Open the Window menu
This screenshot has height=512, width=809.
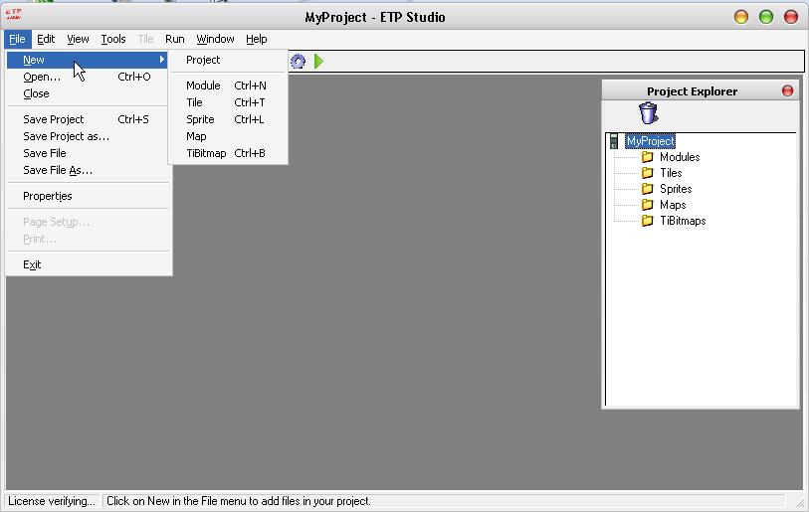pyautogui.click(x=215, y=39)
